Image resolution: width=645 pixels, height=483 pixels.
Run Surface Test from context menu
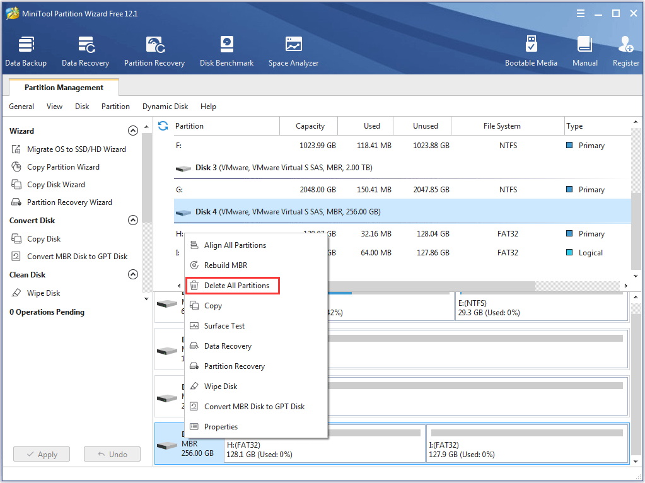256,326
